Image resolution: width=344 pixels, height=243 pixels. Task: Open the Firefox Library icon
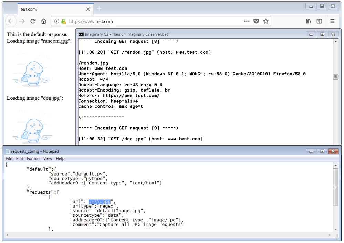point(309,21)
